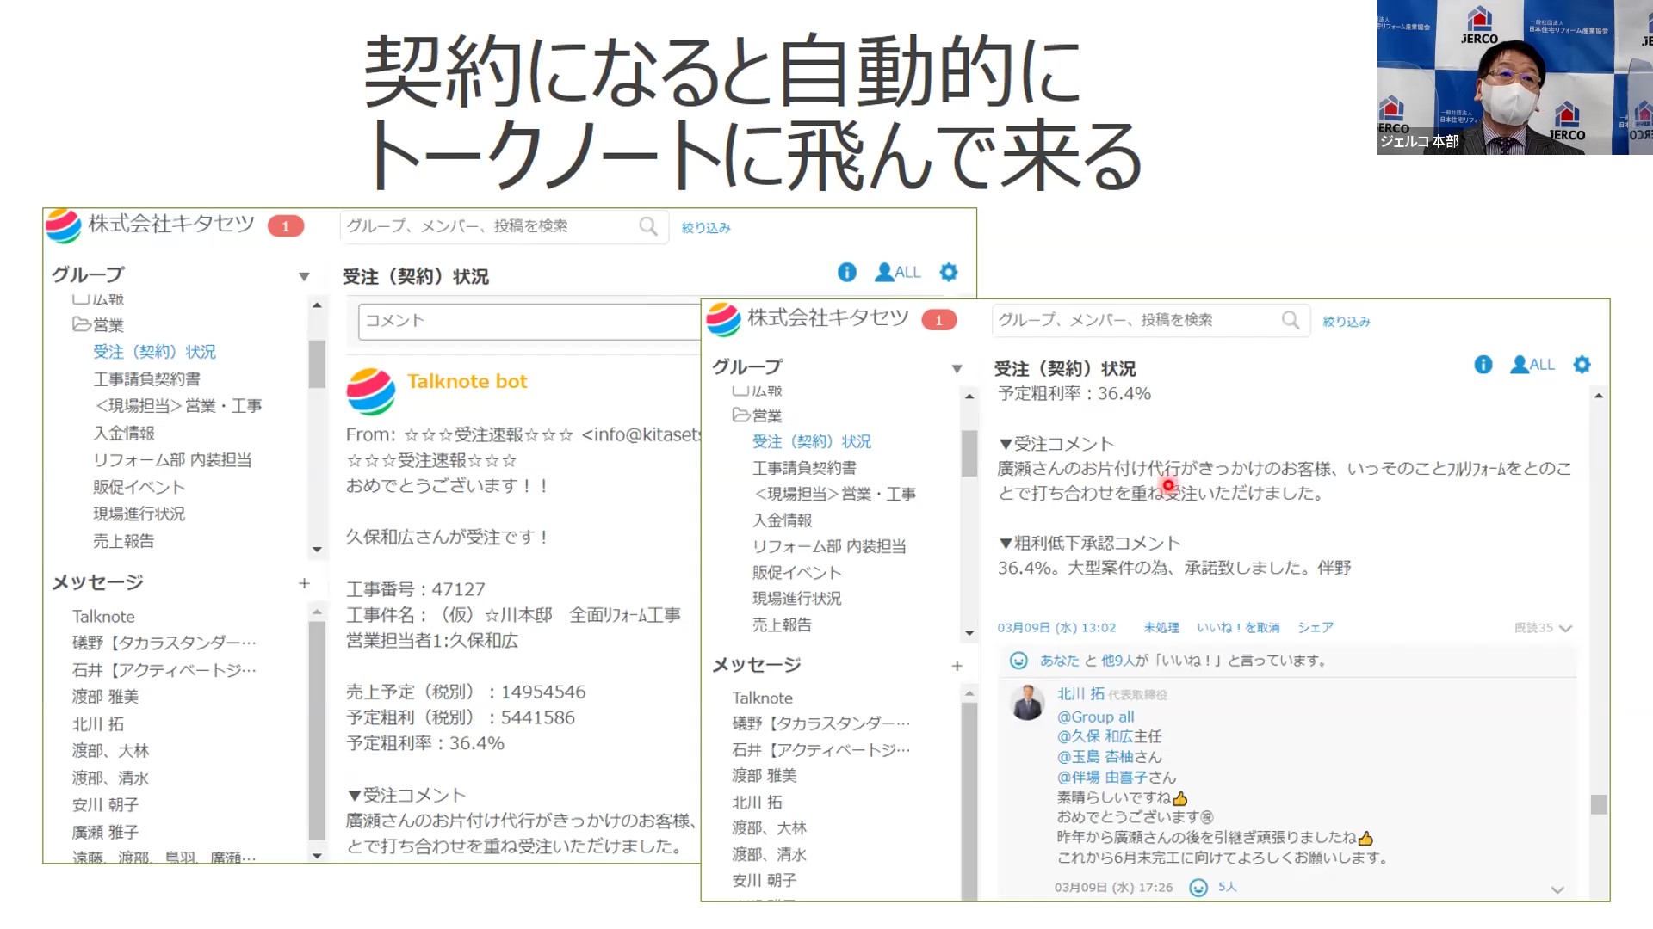Collapse グループ section arrow in the front window
Screen dimensions: 1653x929
[957, 368]
